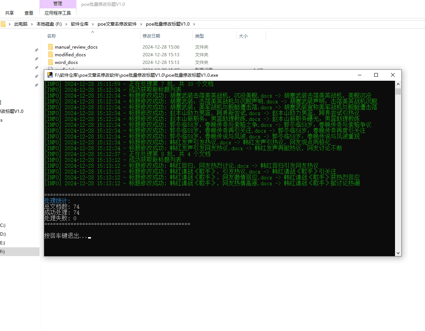This screenshot has height=331, width=425.
Task: Expand chevron before 此电脑 in breadcrumb
Action: pos(10,24)
